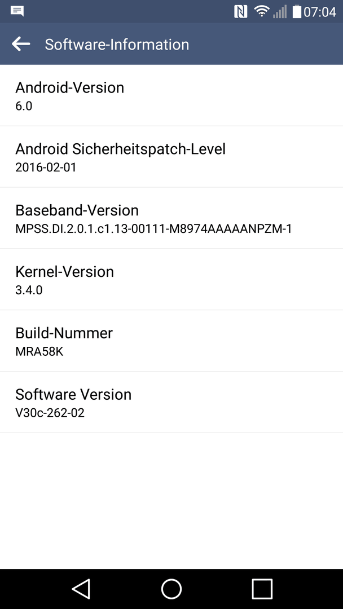The height and width of the screenshot is (609, 343).
Task: Tap the battery icon in status bar
Action: click(297, 12)
